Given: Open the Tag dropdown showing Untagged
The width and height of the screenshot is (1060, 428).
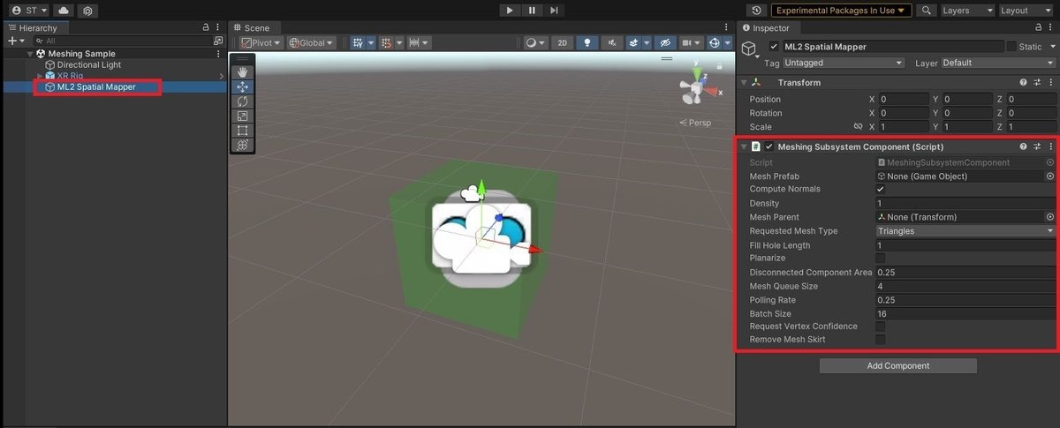Looking at the screenshot, I should 844,63.
